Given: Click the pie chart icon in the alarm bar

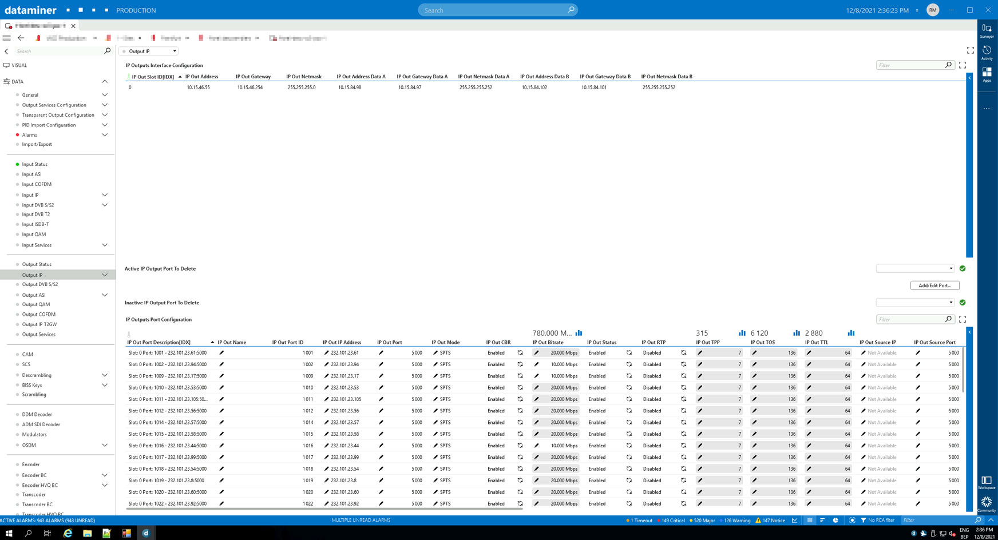Looking at the screenshot, I should pyautogui.click(x=835, y=521).
